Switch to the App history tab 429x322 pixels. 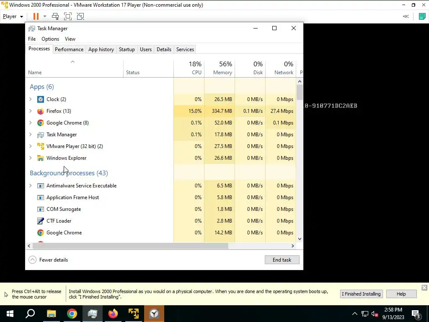101,49
